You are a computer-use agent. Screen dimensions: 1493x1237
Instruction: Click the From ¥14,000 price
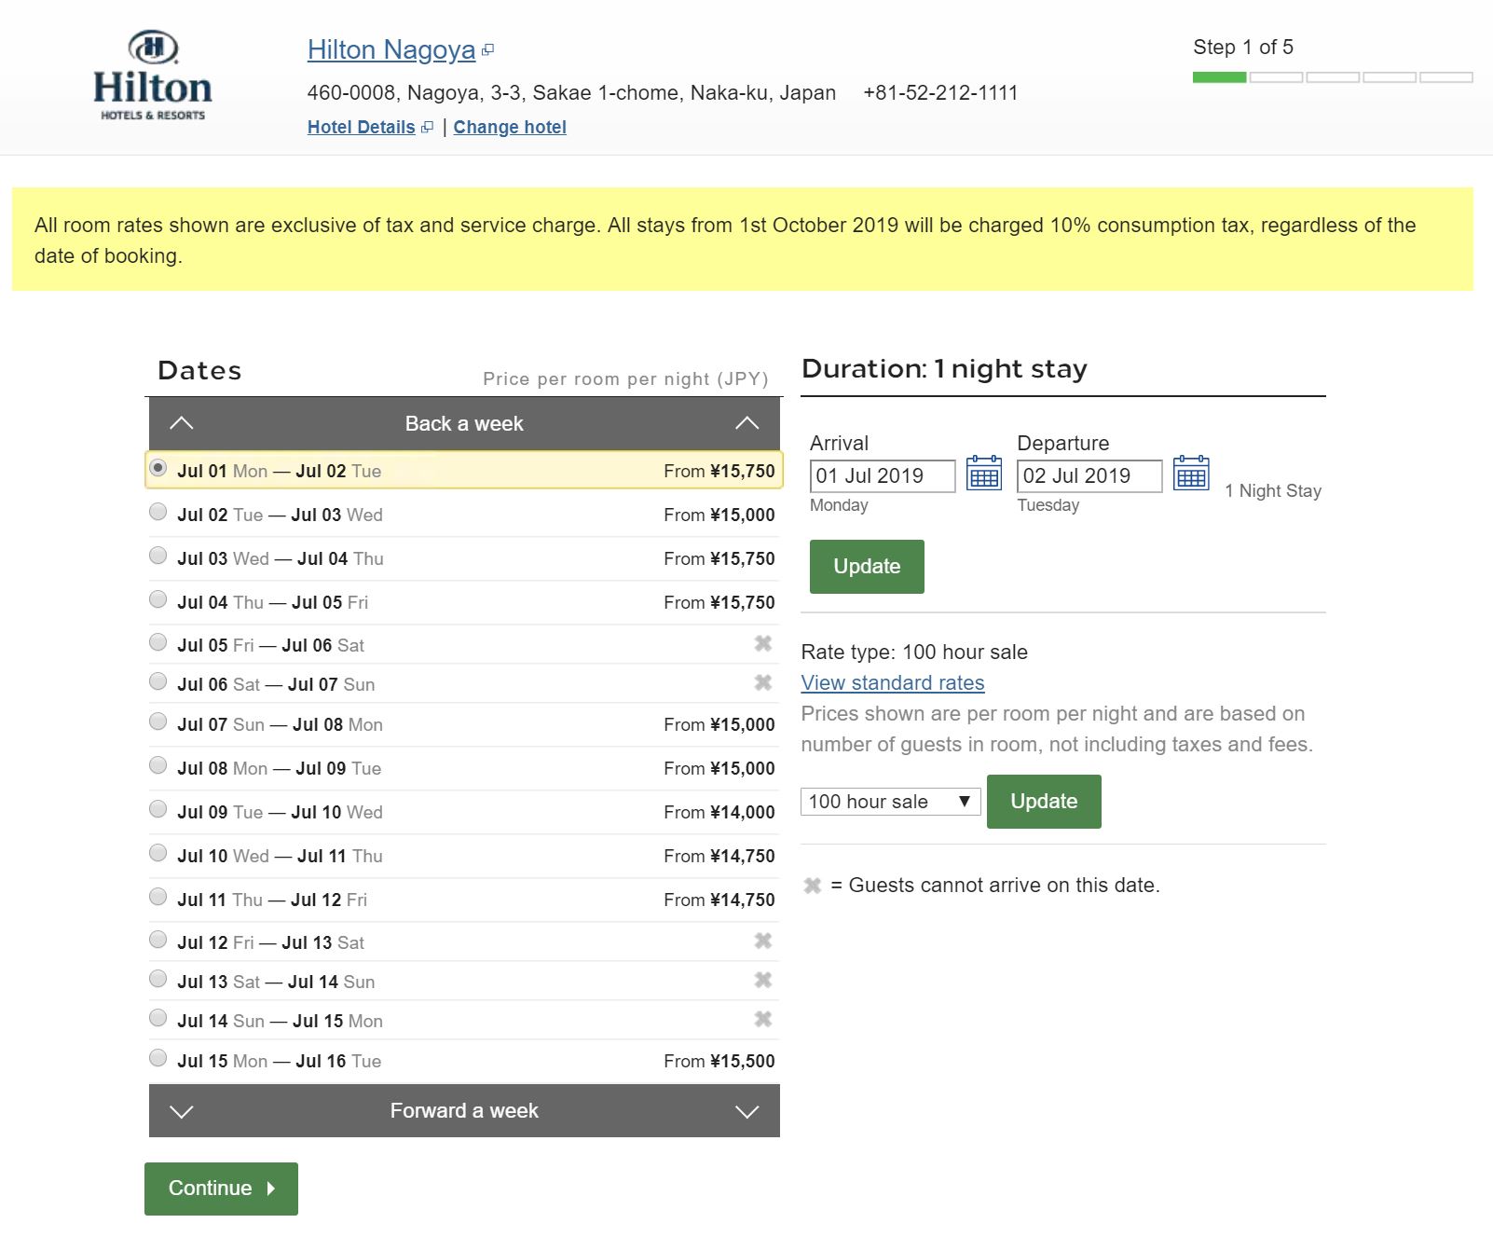[x=719, y=812]
